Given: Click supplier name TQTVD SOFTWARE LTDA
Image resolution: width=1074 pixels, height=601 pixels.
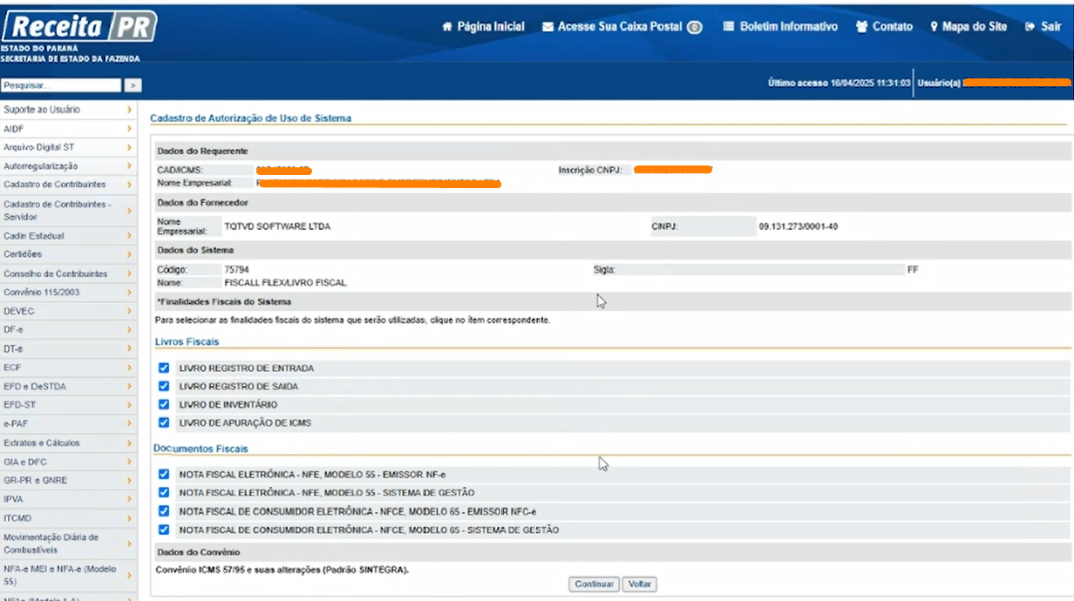Looking at the screenshot, I should coord(277,226).
